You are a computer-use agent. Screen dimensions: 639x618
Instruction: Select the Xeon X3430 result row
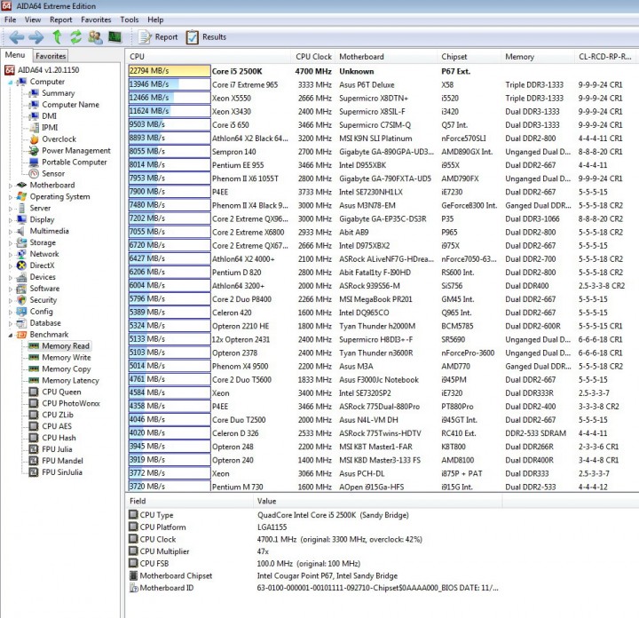click(383, 111)
